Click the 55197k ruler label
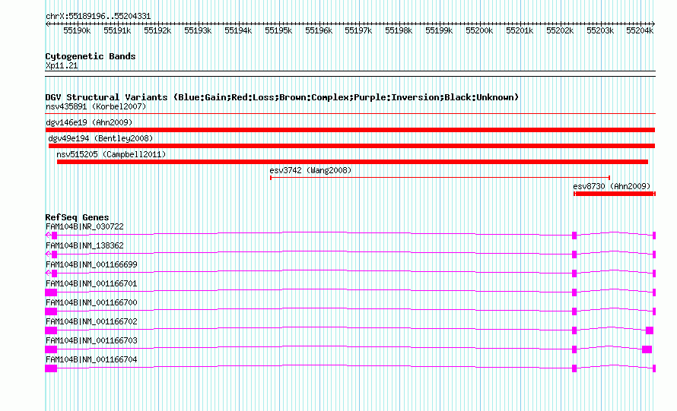Screen dimensions: 677x411 (x=358, y=30)
